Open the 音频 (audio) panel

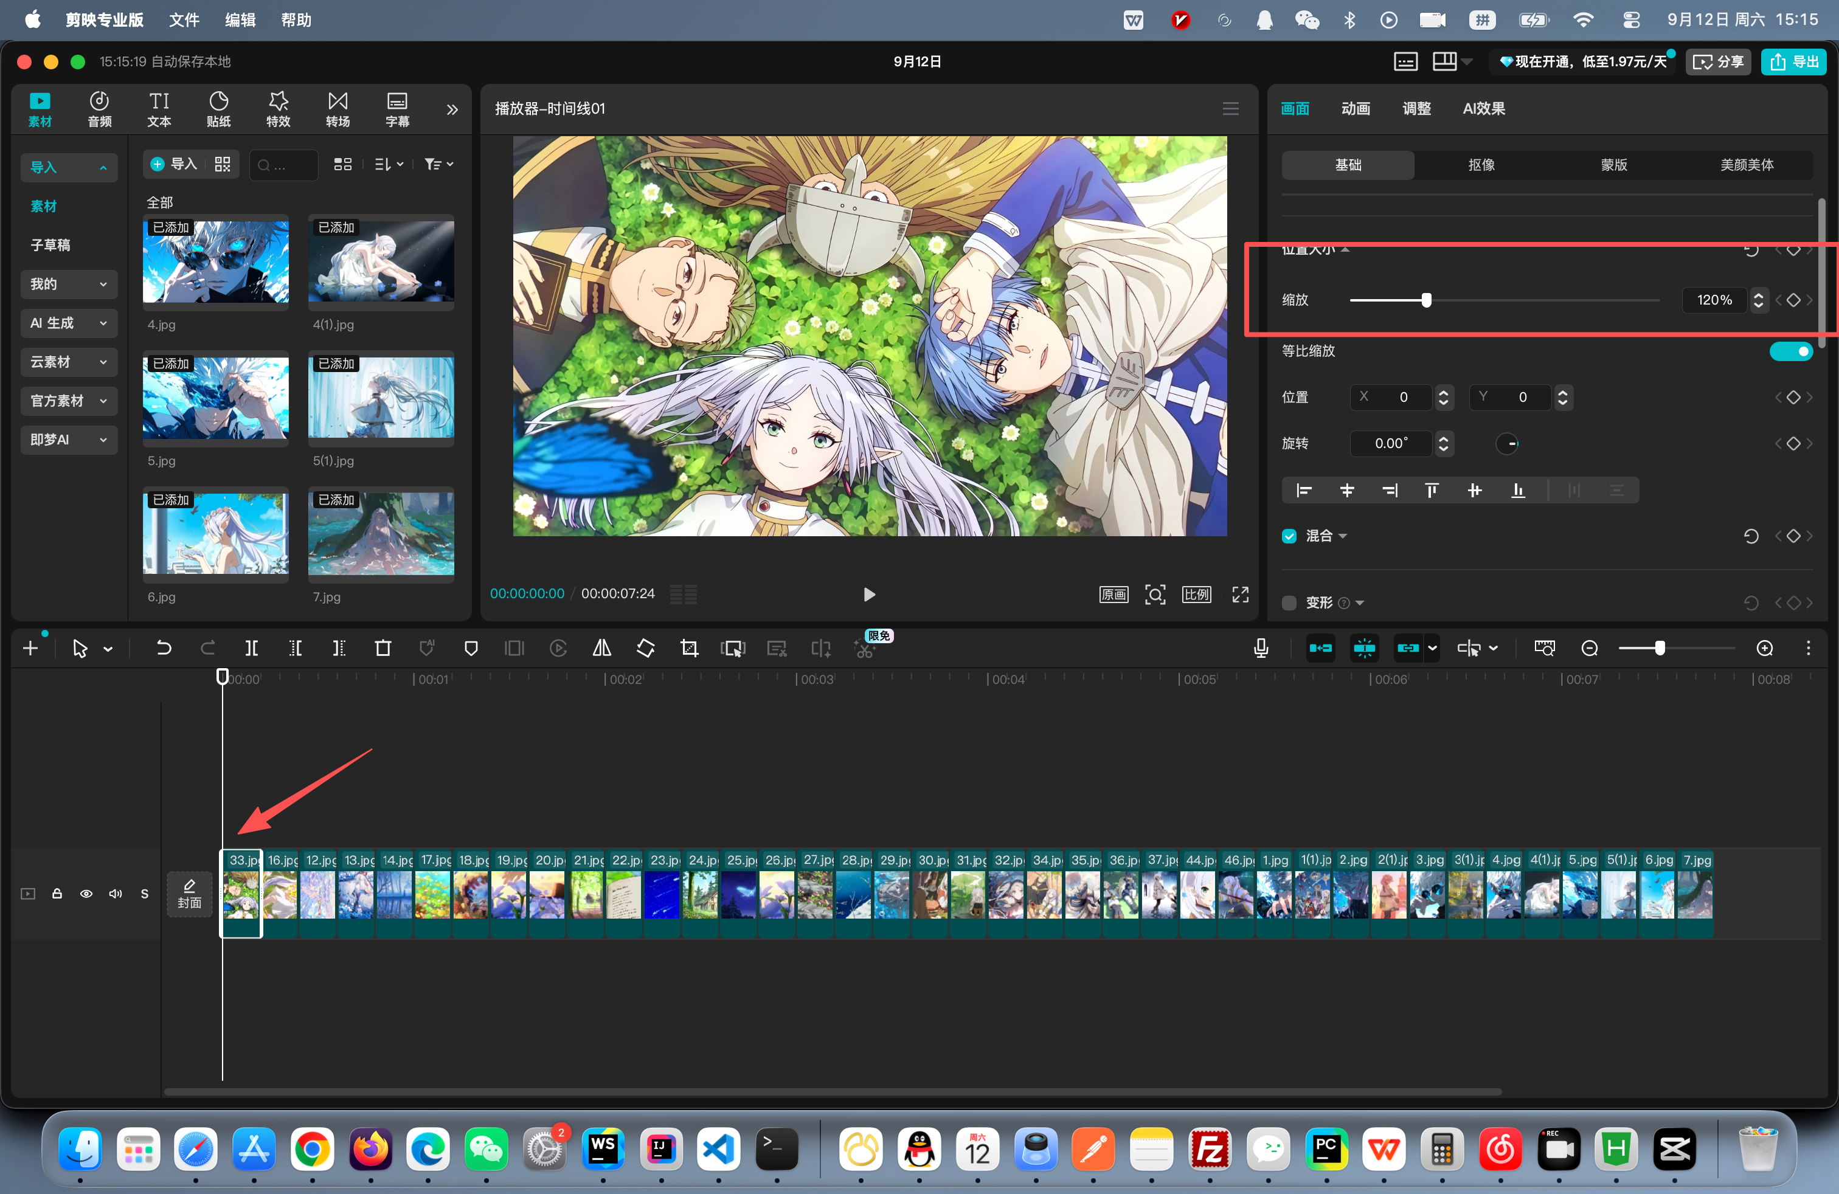pos(99,109)
